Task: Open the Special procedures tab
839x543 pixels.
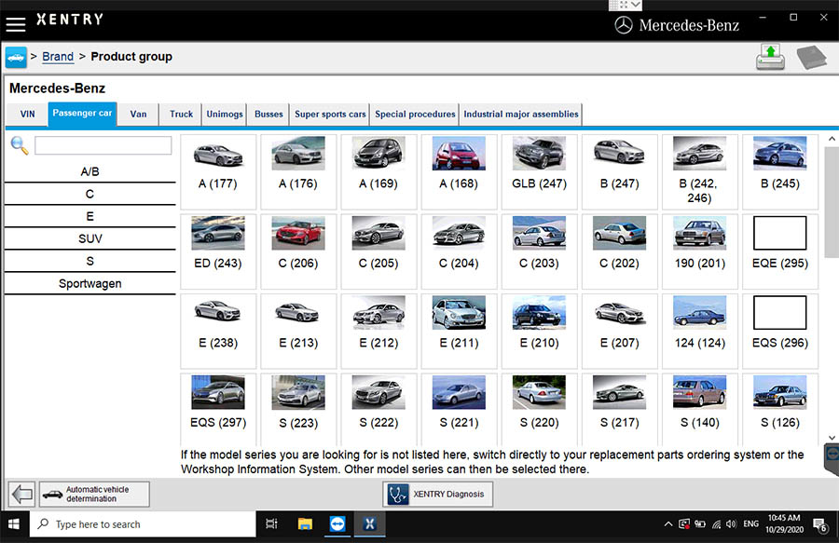Action: pyautogui.click(x=415, y=115)
